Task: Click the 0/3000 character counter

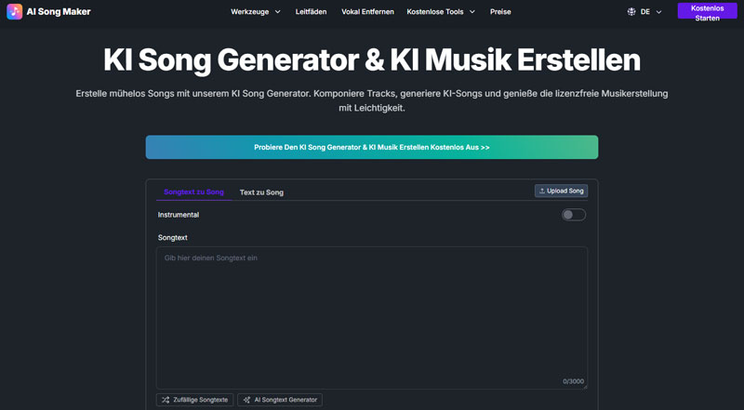Action: coord(573,381)
